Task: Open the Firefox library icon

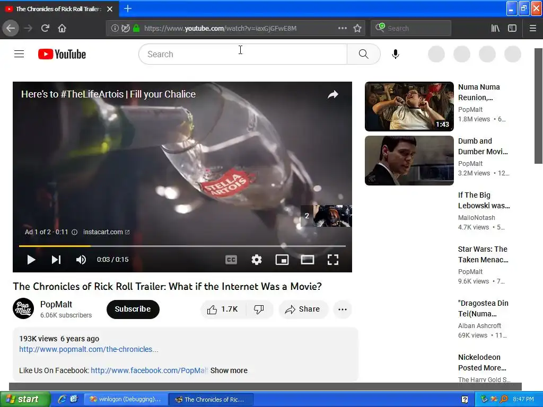Action: click(x=495, y=28)
